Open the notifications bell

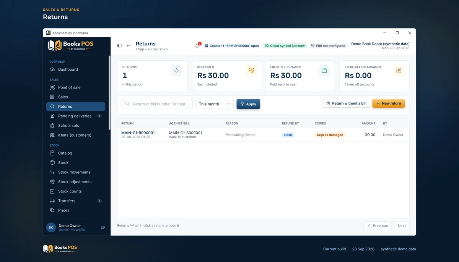point(197,46)
